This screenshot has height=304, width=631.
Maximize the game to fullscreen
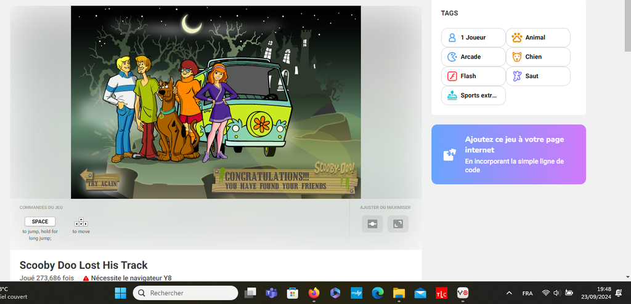point(398,224)
